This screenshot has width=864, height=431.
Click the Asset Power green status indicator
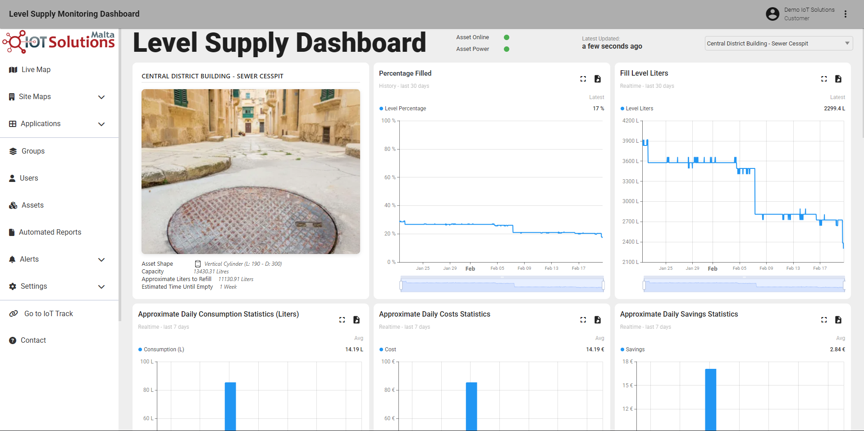click(x=507, y=49)
